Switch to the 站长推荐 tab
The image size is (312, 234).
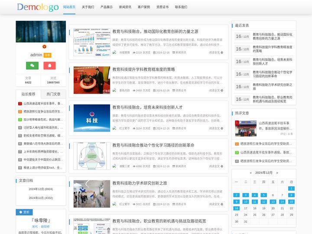(x=29, y=94)
